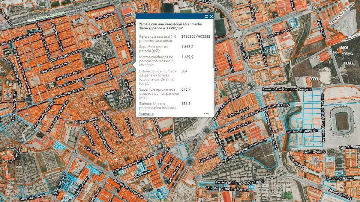Click the popup's vertical scrollbar
This screenshot has width=360, height=202.
coord(213,51)
